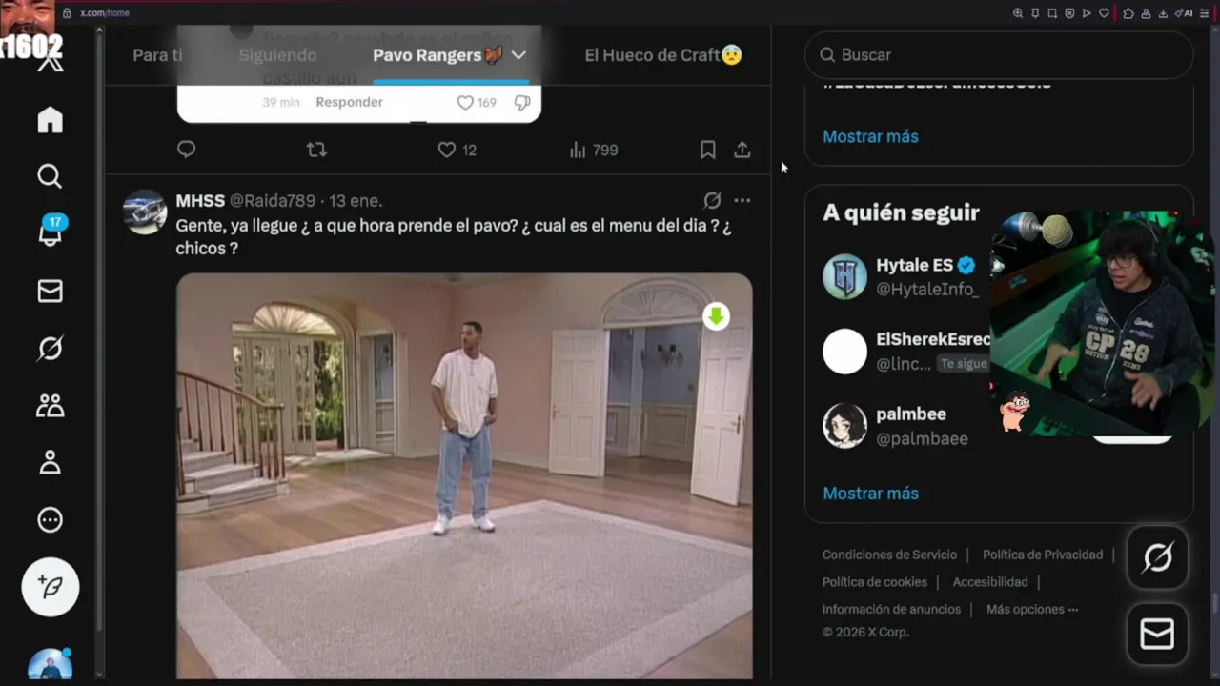
Task: Open the Fresh Prince empty room image
Action: pyautogui.click(x=464, y=475)
